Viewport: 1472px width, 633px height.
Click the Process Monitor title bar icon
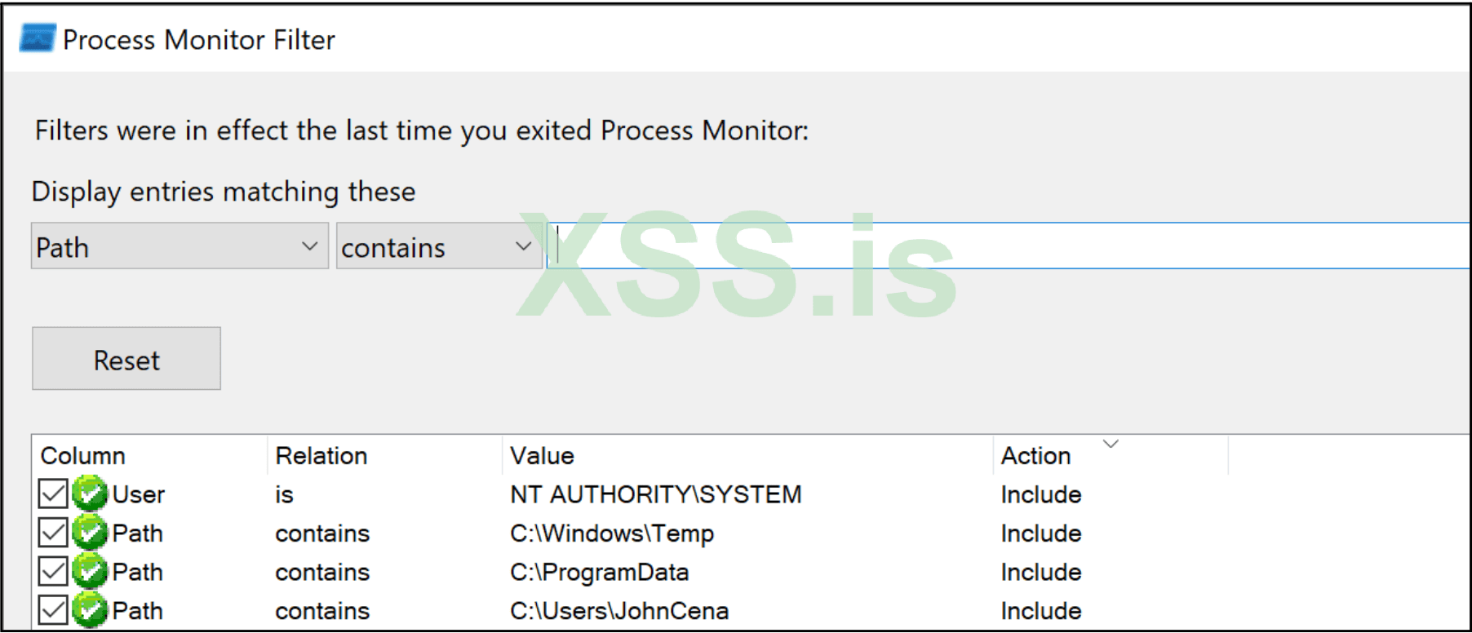pos(37,38)
